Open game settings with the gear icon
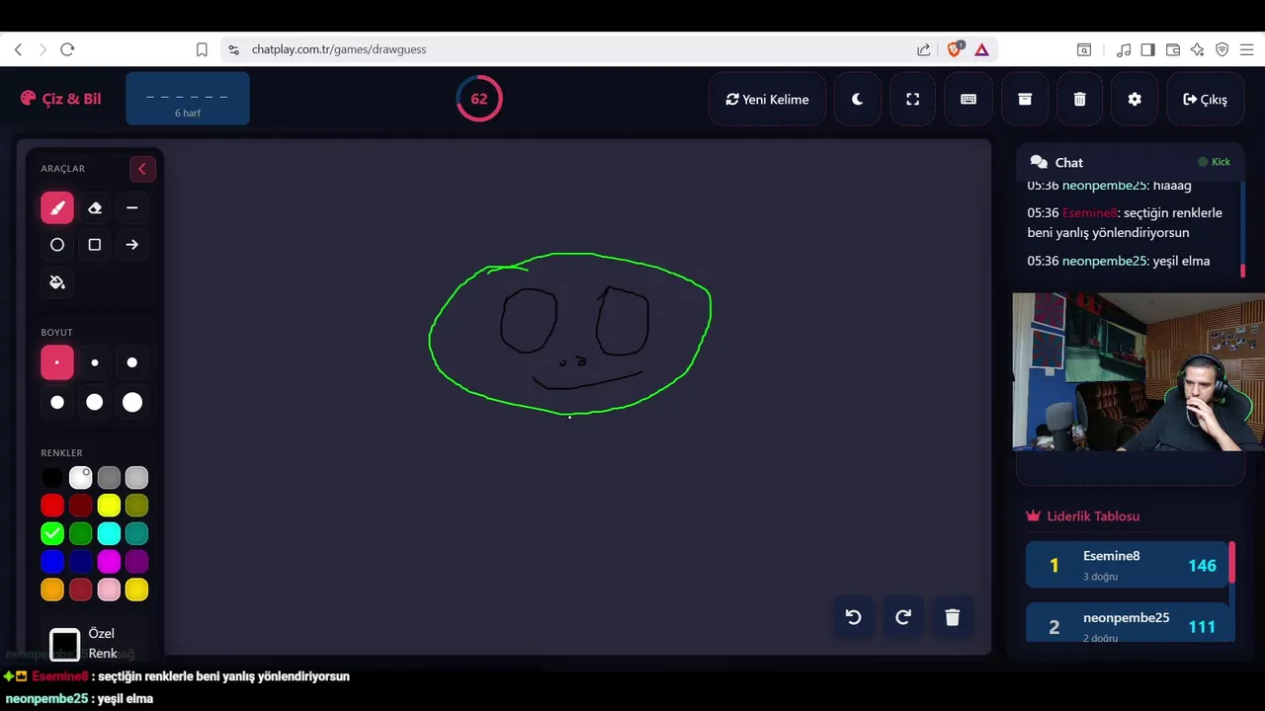 (x=1135, y=99)
